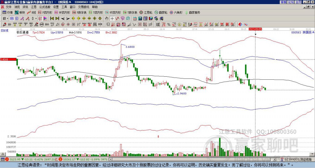The image size is (315, 168).
Task: Click the red 2023-09-05 date marker
Action: pyautogui.click(x=255, y=29)
